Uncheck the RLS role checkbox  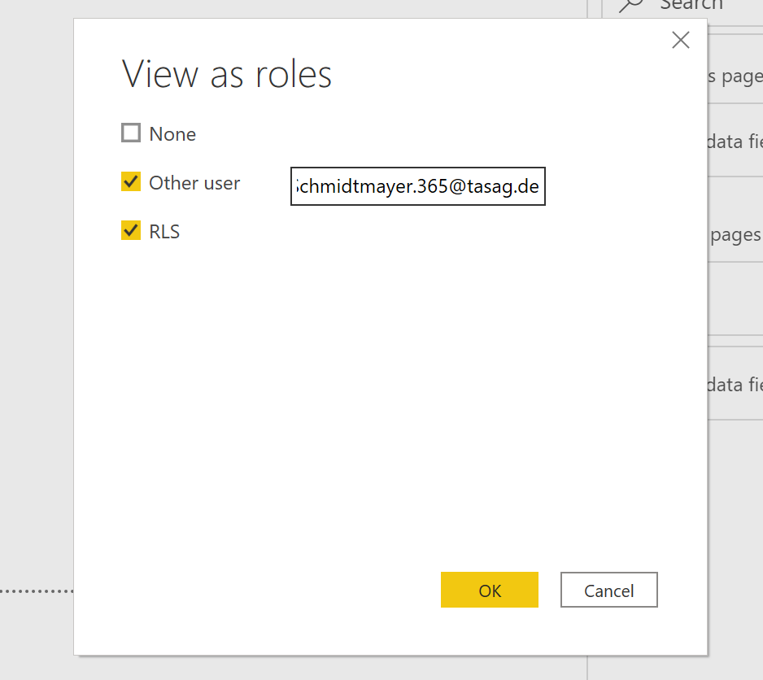click(131, 230)
